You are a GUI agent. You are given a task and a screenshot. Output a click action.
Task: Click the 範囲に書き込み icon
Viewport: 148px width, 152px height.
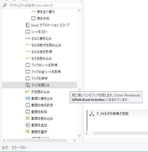coord(28,98)
